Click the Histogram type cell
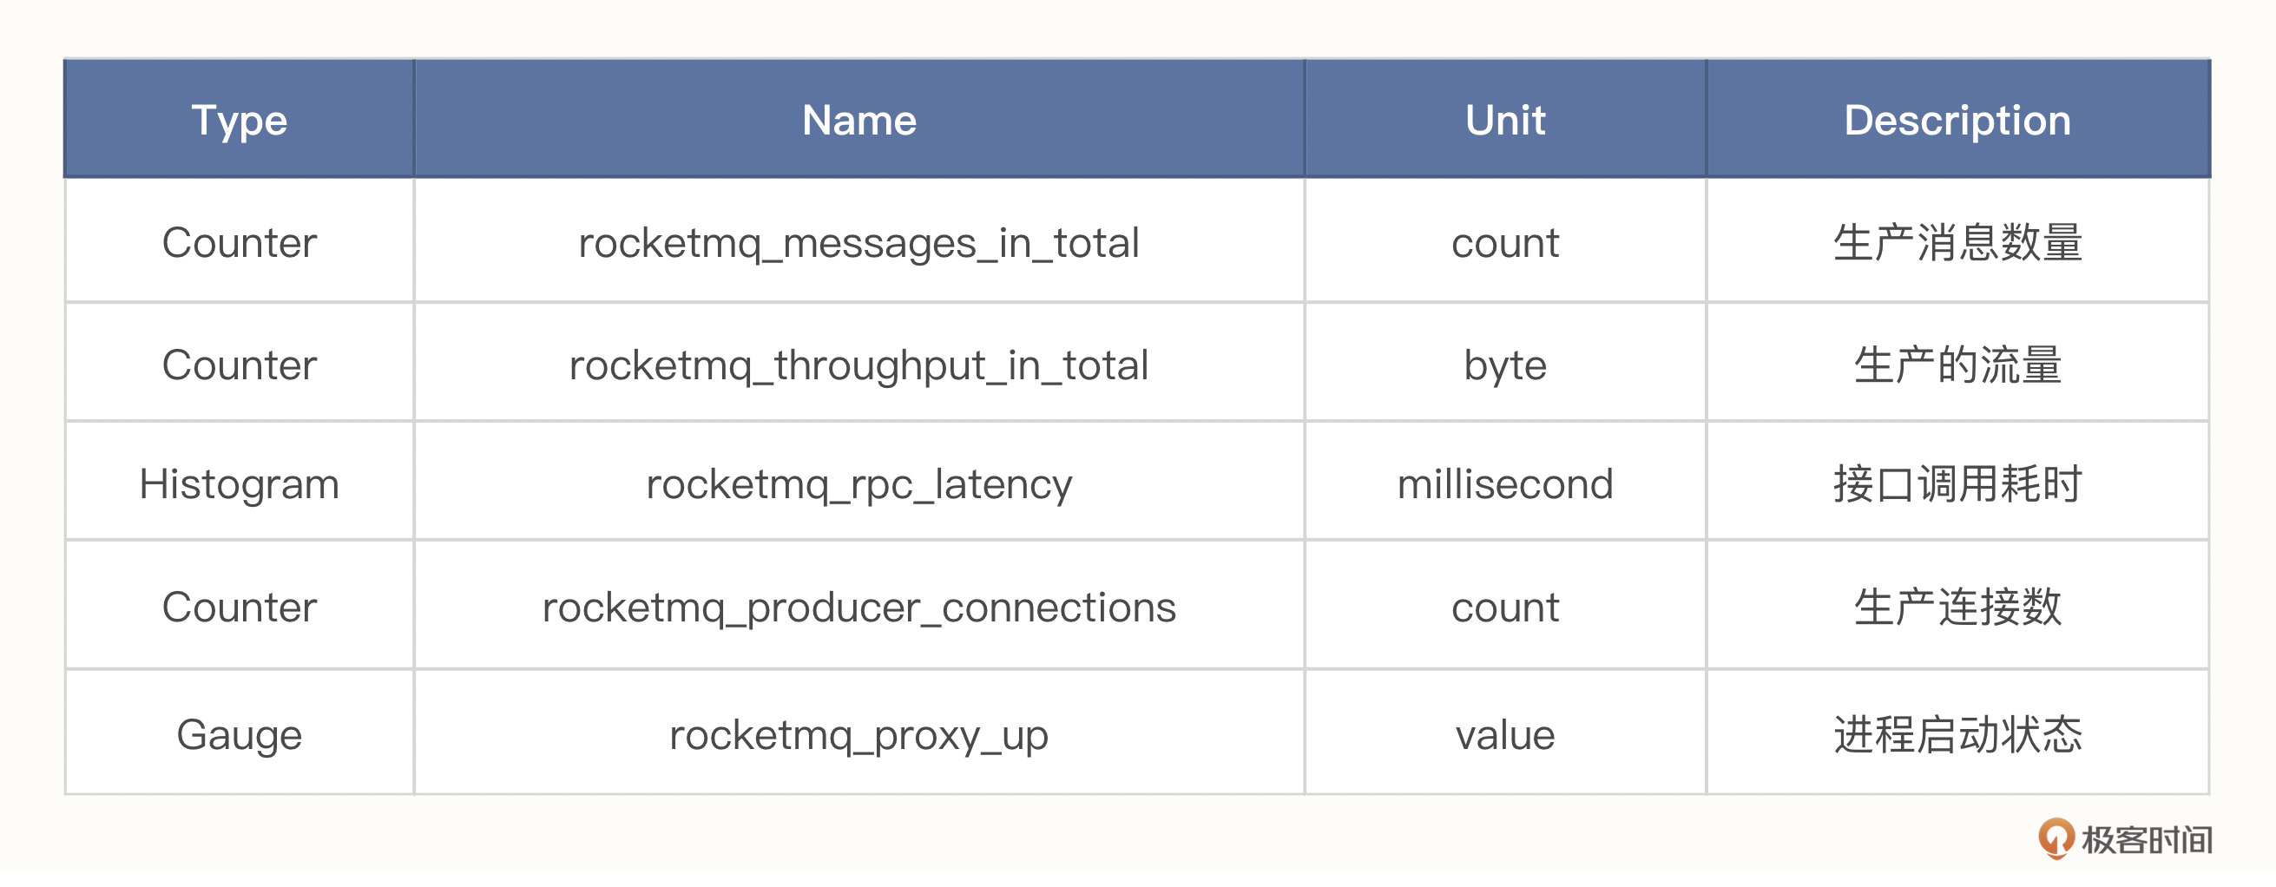This screenshot has height=887, width=2276. [x=240, y=484]
